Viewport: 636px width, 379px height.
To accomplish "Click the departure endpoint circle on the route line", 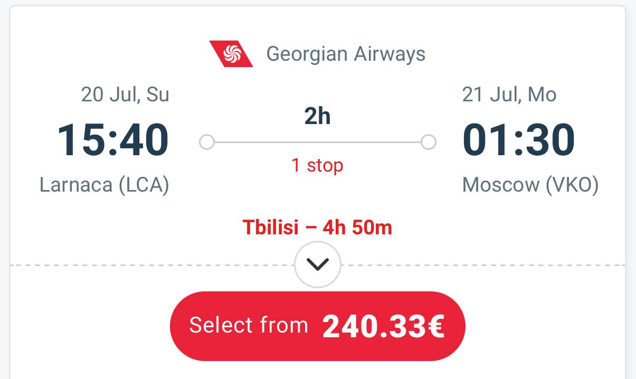I will 207,142.
